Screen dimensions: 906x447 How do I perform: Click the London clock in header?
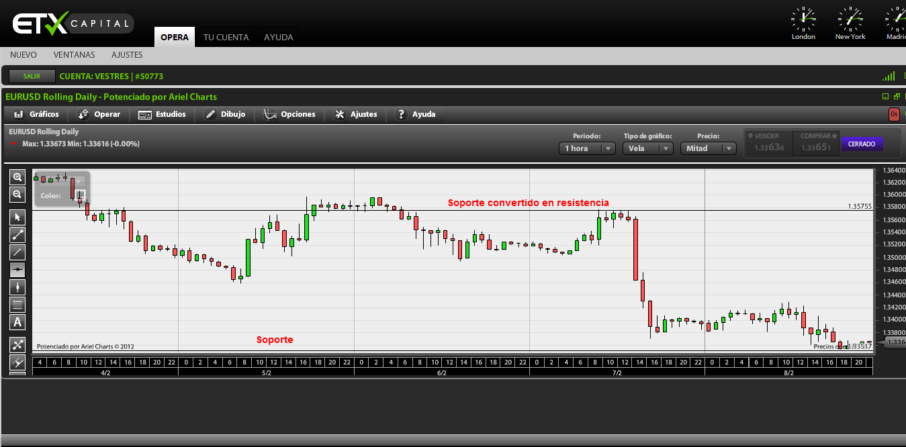[803, 23]
